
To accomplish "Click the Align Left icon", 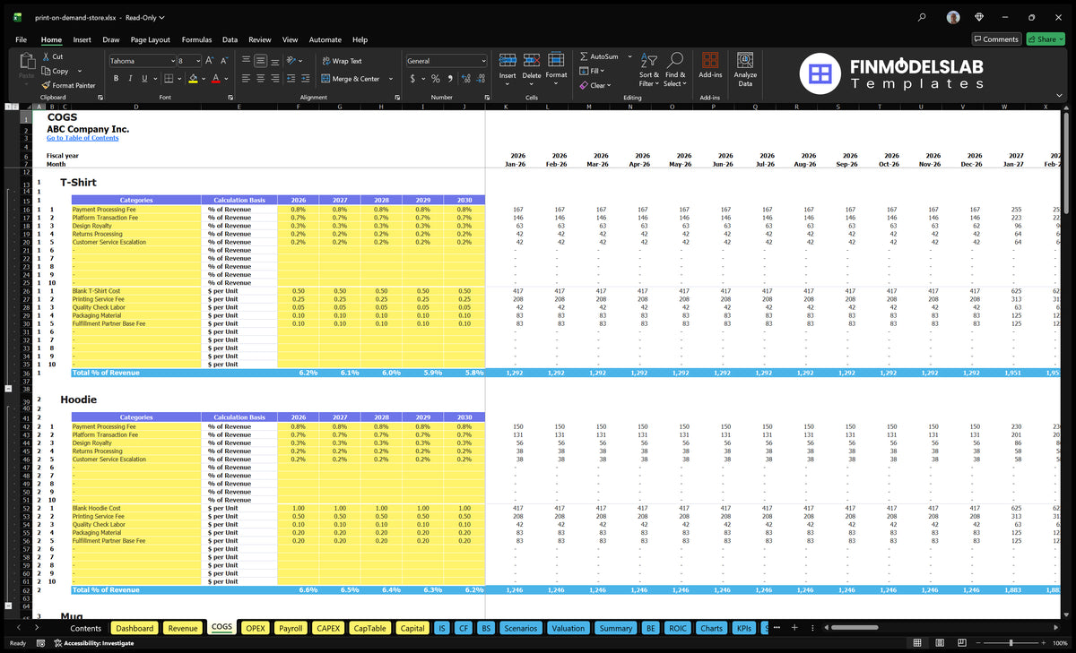I will pos(246,78).
